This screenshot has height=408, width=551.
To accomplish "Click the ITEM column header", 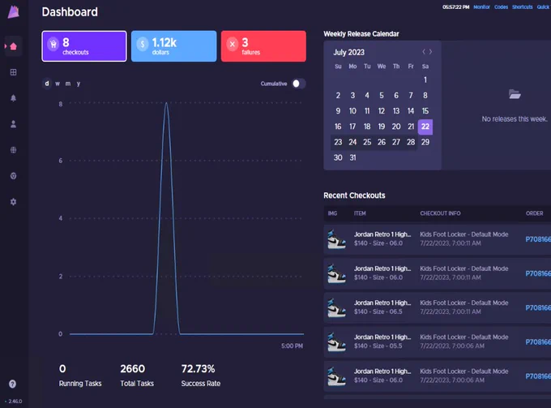I will click(360, 213).
